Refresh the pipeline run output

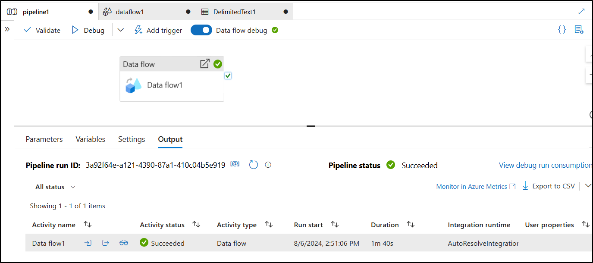[x=254, y=165]
